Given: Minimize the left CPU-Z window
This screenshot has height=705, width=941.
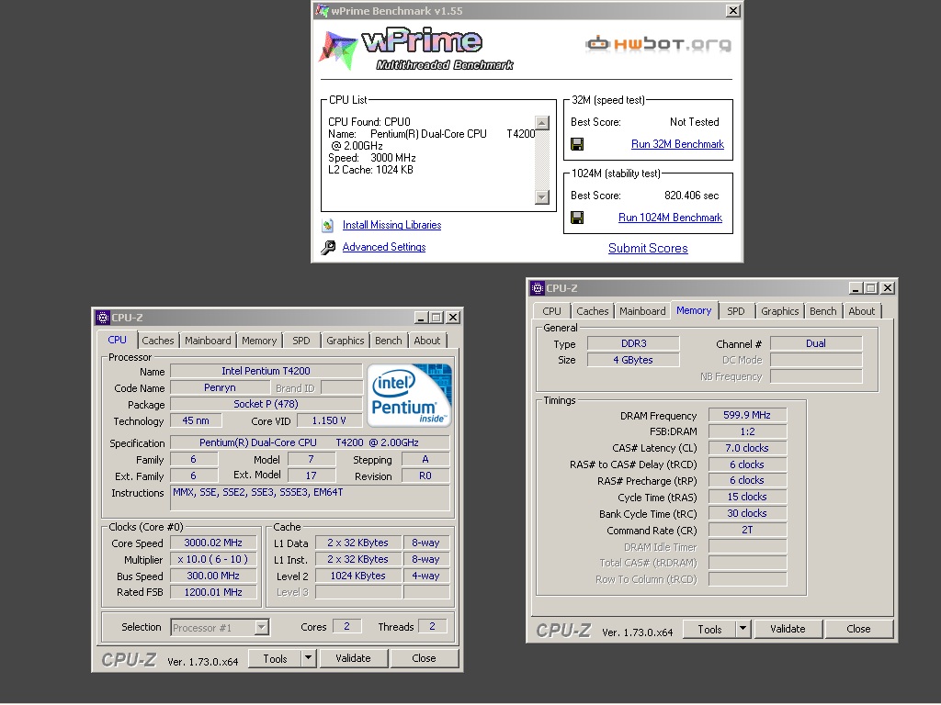Looking at the screenshot, I should (x=421, y=318).
